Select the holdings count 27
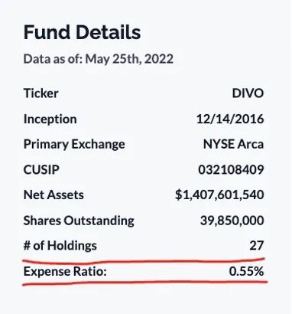 coord(256,246)
